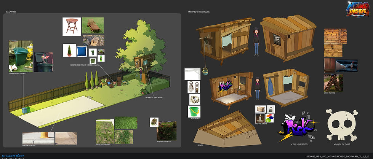Image resolution: width=373 pixels, height=159 pixels.
Task: Select the potted cypress tree reference image
Action: [69, 50]
